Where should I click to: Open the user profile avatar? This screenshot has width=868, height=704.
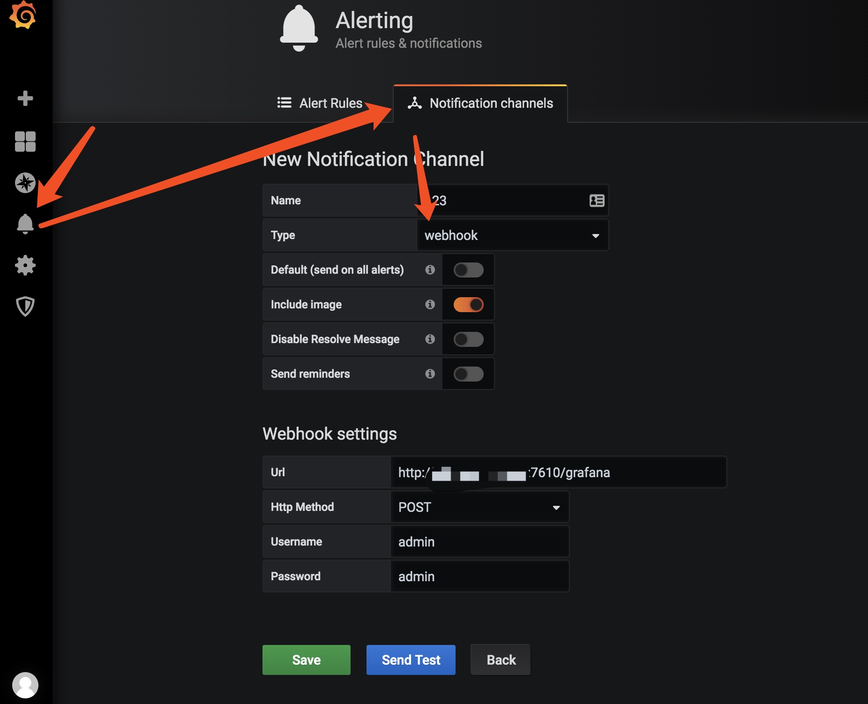[25, 685]
